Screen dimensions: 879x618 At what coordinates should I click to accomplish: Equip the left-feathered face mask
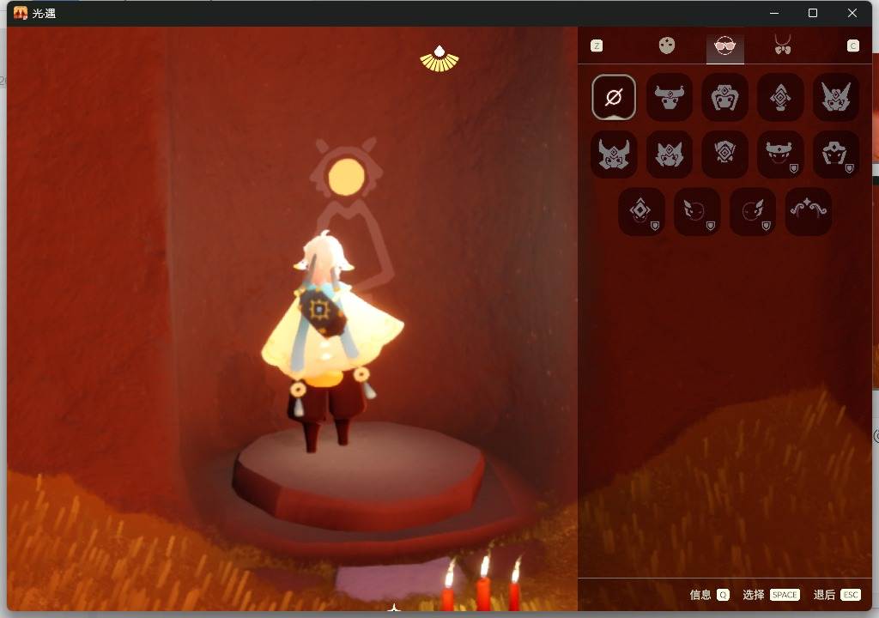coord(697,211)
